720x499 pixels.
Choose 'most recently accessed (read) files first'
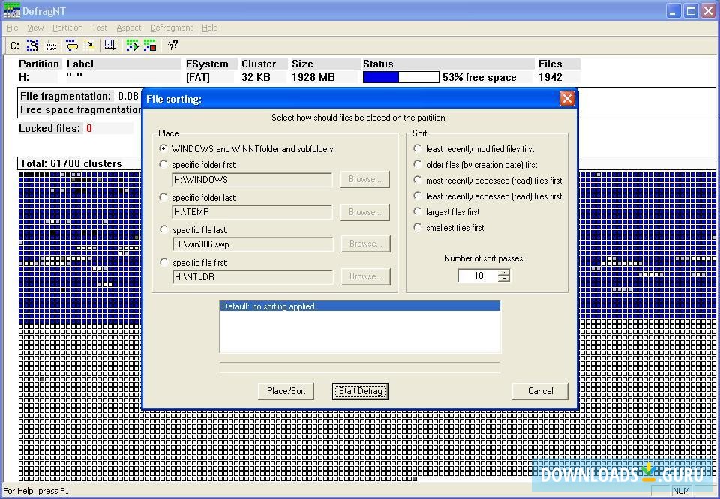(418, 181)
